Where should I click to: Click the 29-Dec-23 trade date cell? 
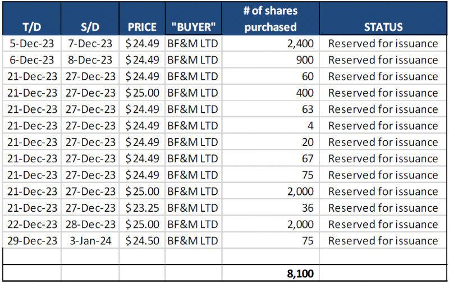(30, 241)
